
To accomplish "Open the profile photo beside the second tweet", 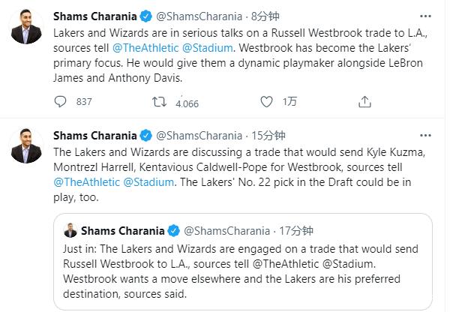I will (26, 145).
